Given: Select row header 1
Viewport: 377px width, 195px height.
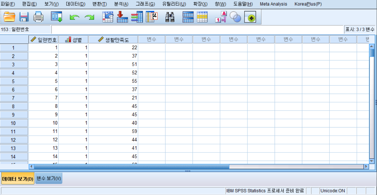Looking at the screenshot, I should pos(14,48).
